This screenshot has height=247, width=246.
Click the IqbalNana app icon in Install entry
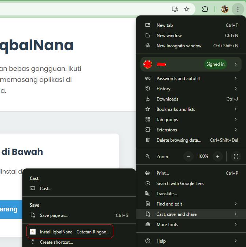click(x=33, y=232)
